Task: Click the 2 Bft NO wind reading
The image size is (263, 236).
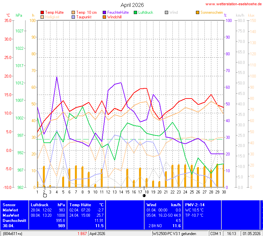Action: (155, 226)
